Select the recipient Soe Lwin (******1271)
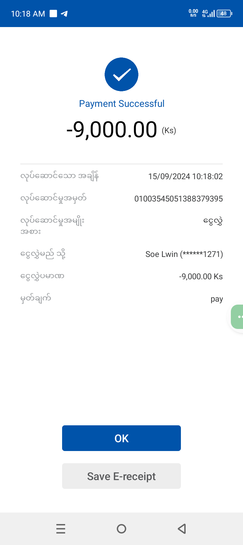 [x=184, y=254]
